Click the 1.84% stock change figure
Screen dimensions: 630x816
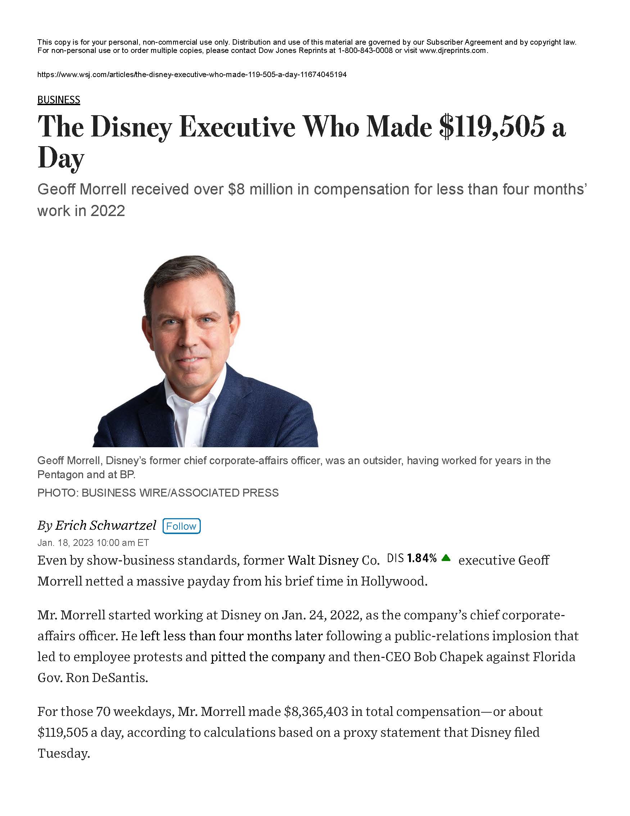pos(422,559)
